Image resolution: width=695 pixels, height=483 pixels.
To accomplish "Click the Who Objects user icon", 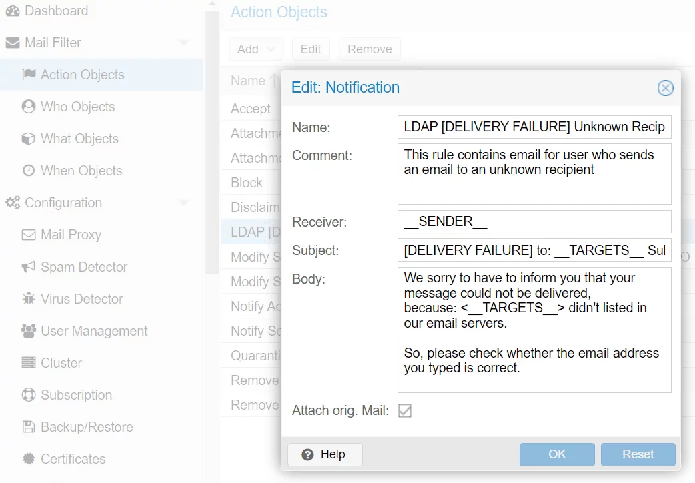I will click(x=29, y=107).
